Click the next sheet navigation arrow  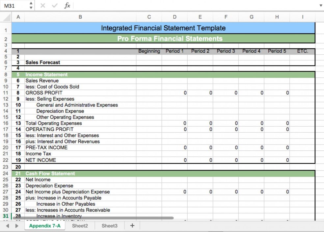pyautogui.click(x=17, y=226)
